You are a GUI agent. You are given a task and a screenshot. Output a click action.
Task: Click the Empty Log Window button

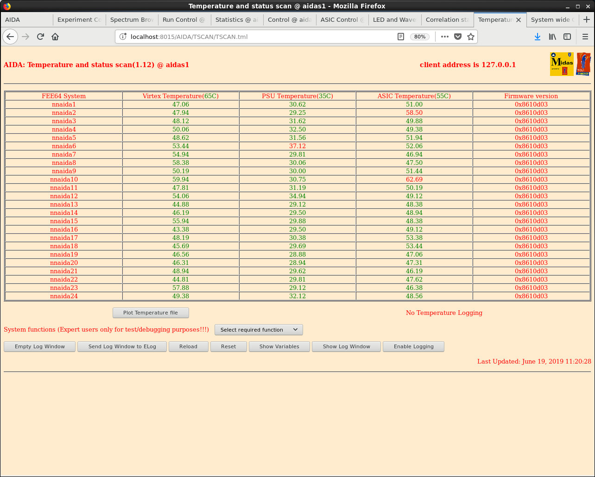click(x=39, y=346)
